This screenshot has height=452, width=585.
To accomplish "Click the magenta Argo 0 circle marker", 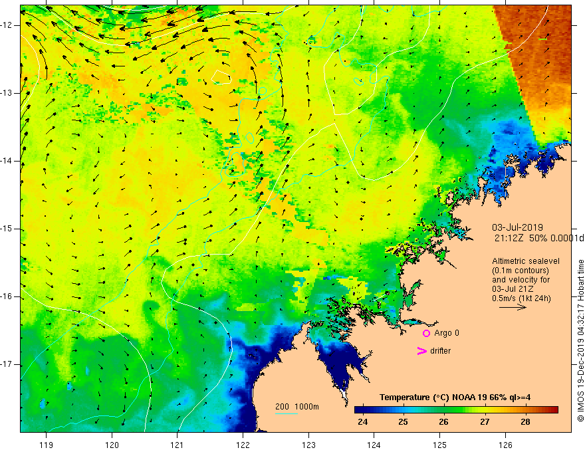I will tap(426, 334).
